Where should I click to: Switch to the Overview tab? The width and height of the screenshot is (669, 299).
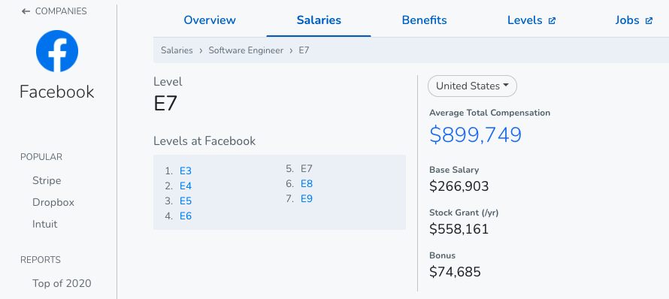click(x=210, y=20)
